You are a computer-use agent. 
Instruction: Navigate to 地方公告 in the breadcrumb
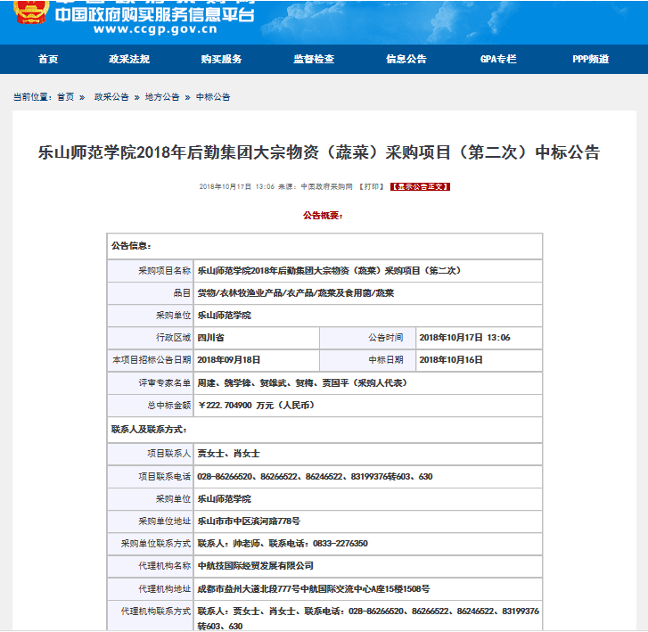coord(162,96)
